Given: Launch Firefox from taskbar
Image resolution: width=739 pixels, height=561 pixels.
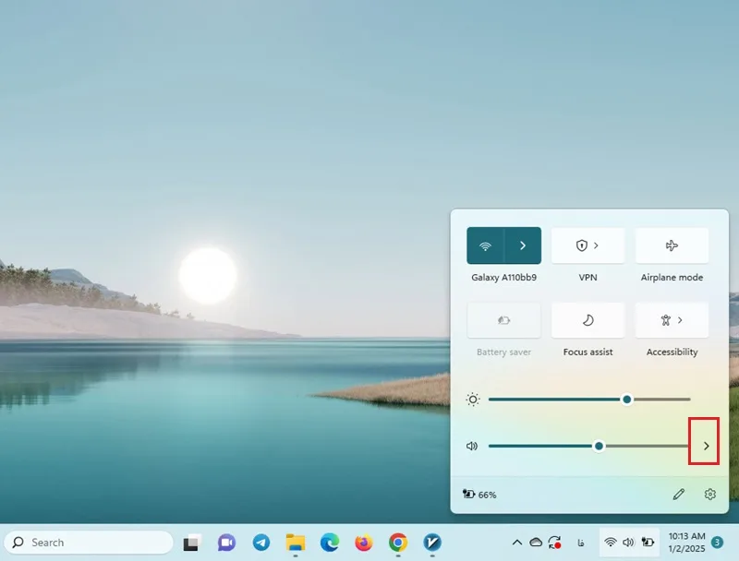Looking at the screenshot, I should click(364, 543).
